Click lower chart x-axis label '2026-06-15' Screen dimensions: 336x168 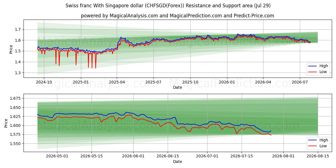[x=168, y=157]
